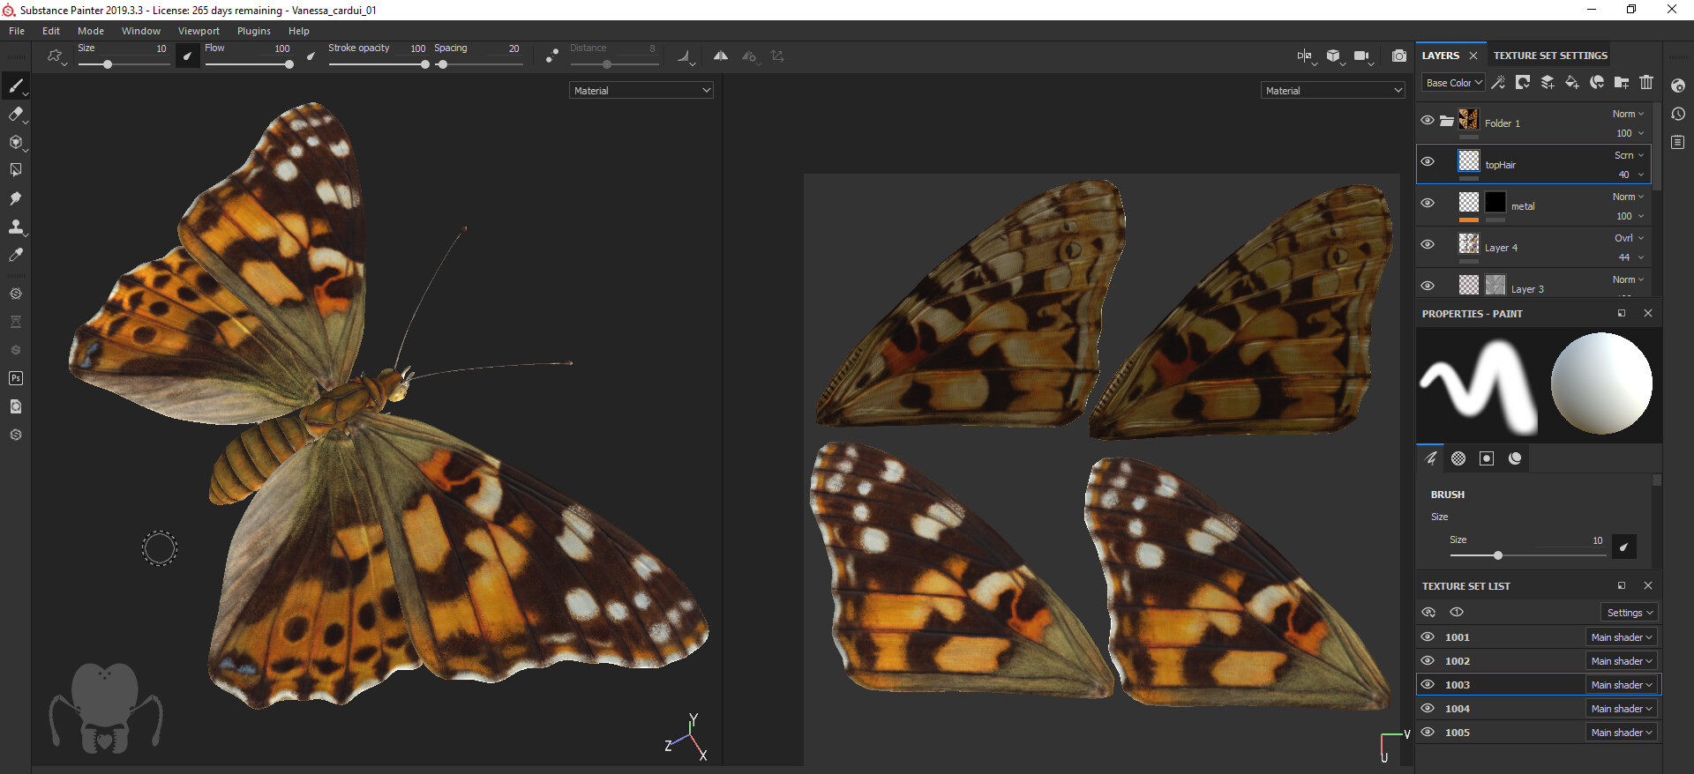Open the stencil properties tab
Image resolution: width=1694 pixels, height=774 pixels.
point(1487,458)
